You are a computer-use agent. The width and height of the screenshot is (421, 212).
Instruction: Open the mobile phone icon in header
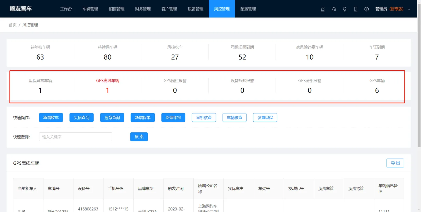click(355, 9)
